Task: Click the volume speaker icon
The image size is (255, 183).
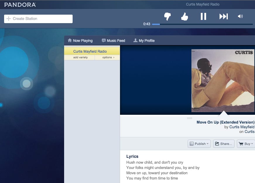Action: [x=240, y=16]
